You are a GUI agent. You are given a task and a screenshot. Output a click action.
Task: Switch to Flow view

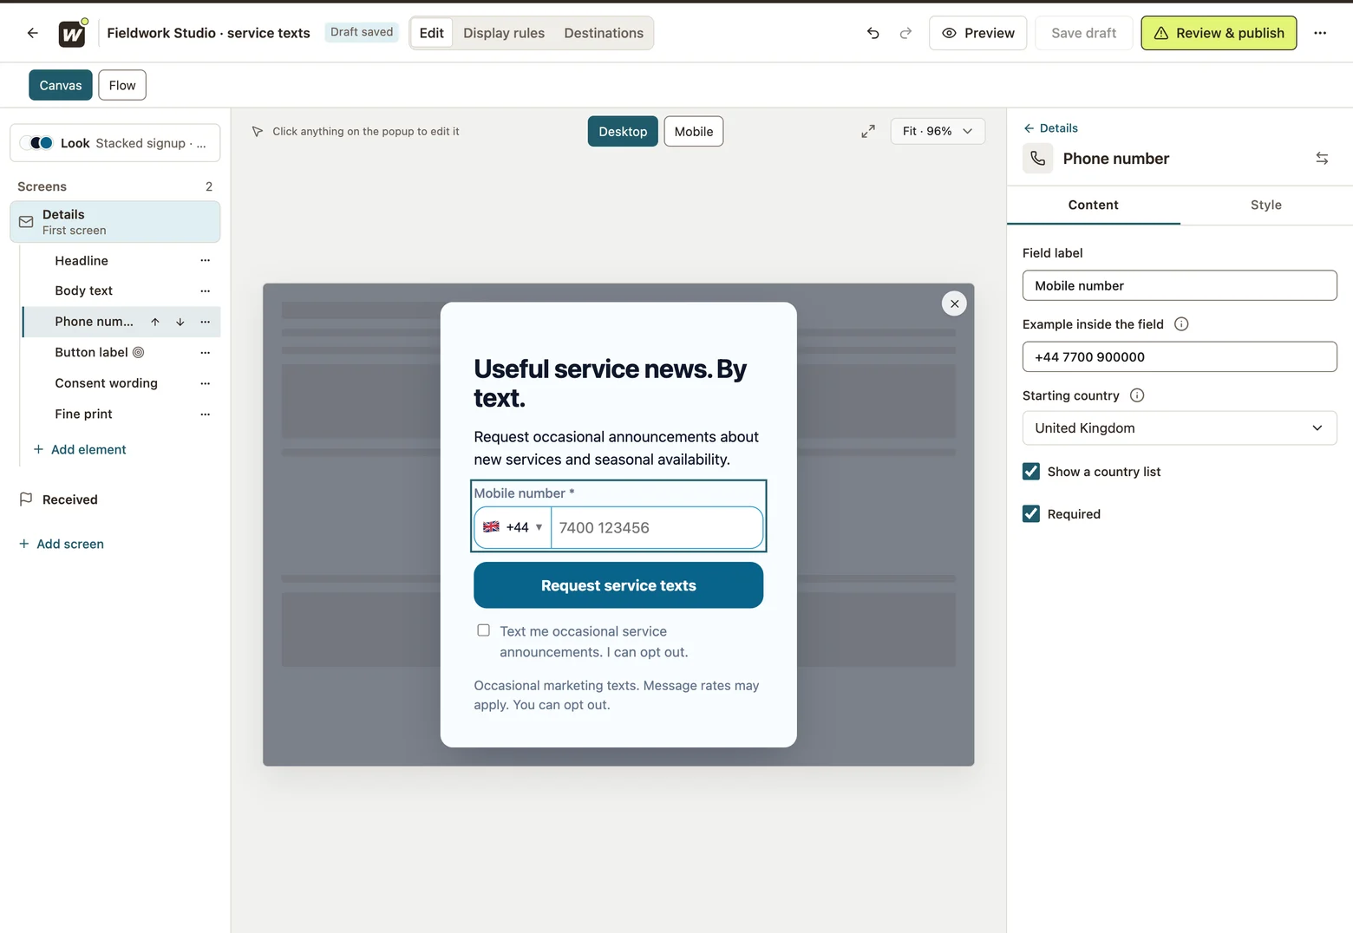coord(122,86)
